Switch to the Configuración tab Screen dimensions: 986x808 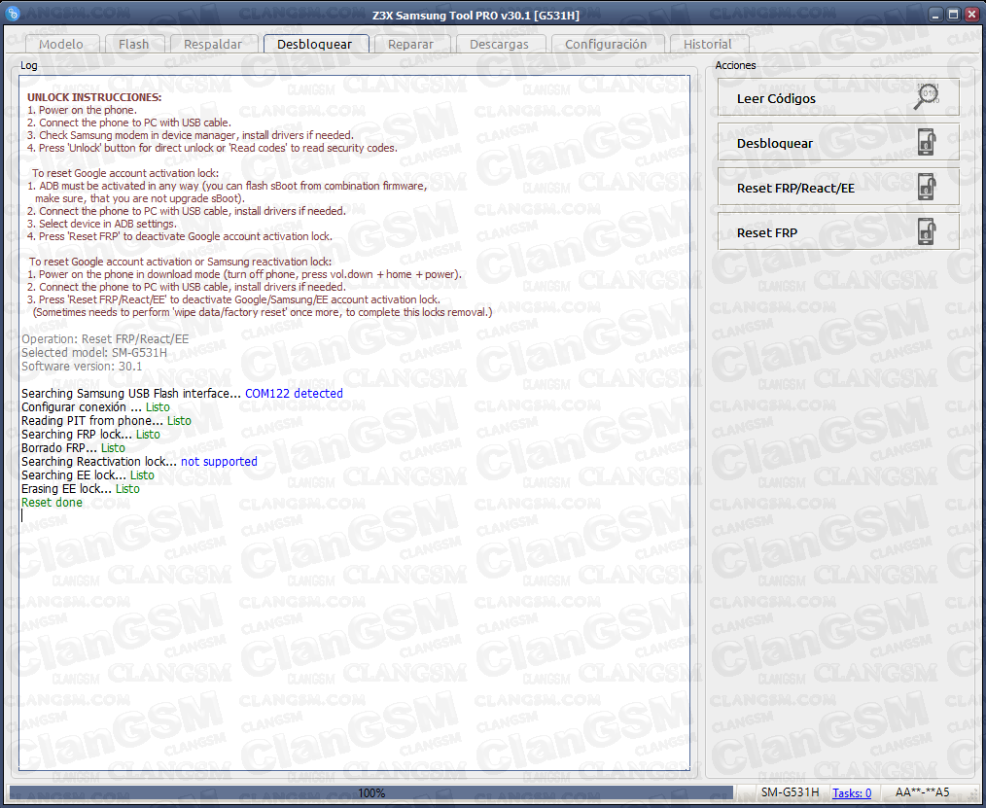pos(606,44)
